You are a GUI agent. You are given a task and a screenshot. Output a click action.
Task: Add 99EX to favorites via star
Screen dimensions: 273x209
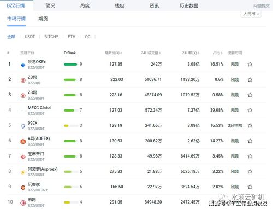(250, 125)
